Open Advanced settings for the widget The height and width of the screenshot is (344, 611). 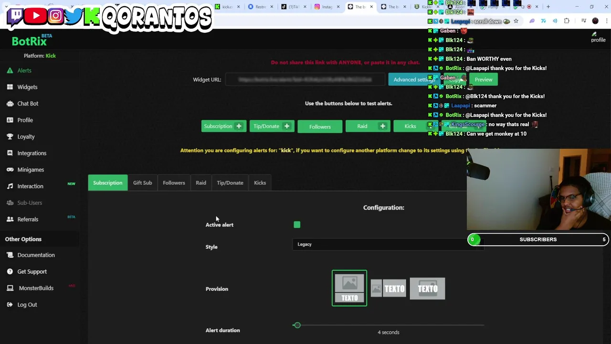413,79
